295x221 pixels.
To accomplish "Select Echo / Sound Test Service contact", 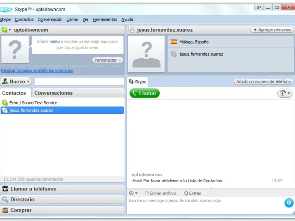I will tap(62, 103).
